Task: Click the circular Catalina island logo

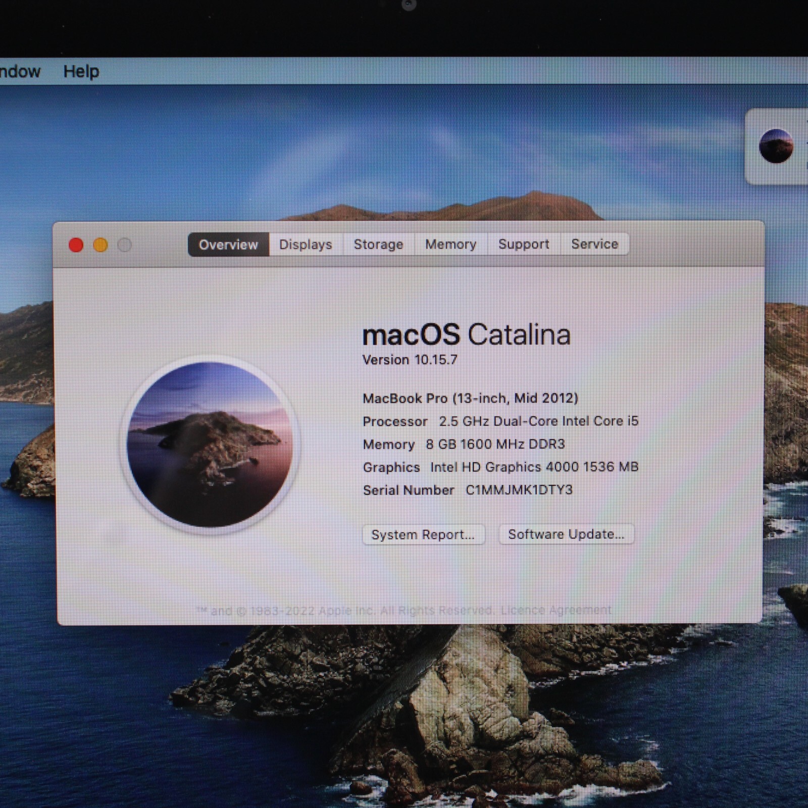Action: pyautogui.click(x=210, y=444)
